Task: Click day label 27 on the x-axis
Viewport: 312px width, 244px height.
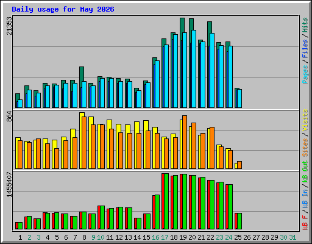Action: 256,237
